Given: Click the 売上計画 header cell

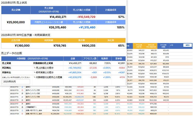Looking at the screenshot, I should coord(16,10).
